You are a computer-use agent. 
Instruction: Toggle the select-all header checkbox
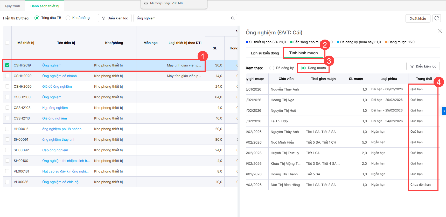pos(7,43)
